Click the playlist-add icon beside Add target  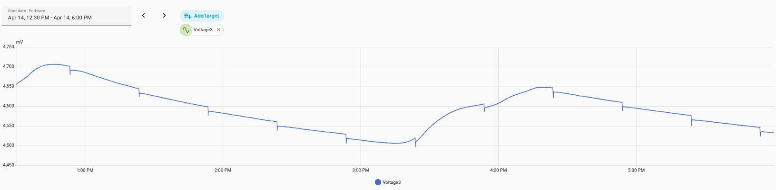(187, 16)
